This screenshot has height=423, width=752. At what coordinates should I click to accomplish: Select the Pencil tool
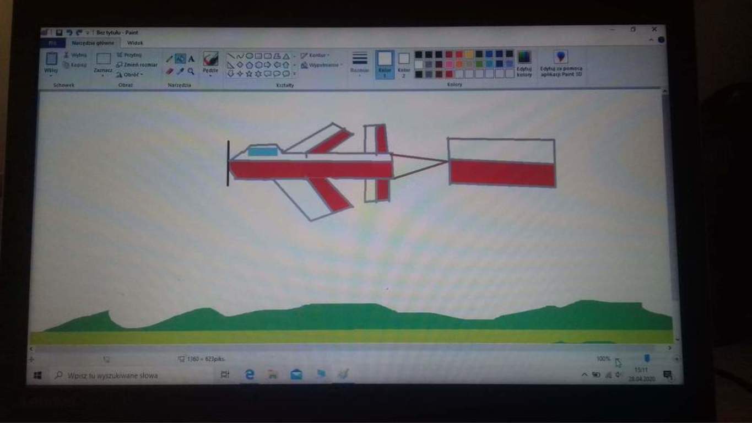170,59
